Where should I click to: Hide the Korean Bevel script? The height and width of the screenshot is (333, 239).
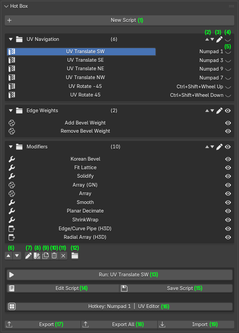pyautogui.click(x=228, y=159)
